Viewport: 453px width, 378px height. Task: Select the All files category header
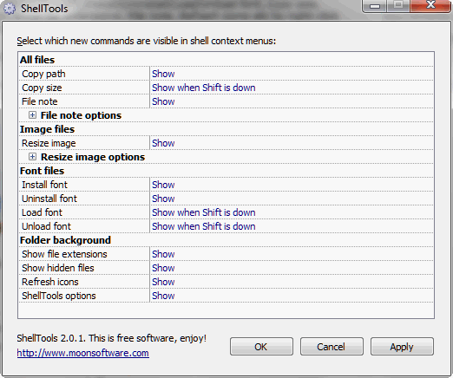pos(37,60)
